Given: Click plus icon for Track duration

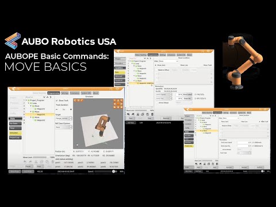Looking at the screenshot, I should pos(71,109).
